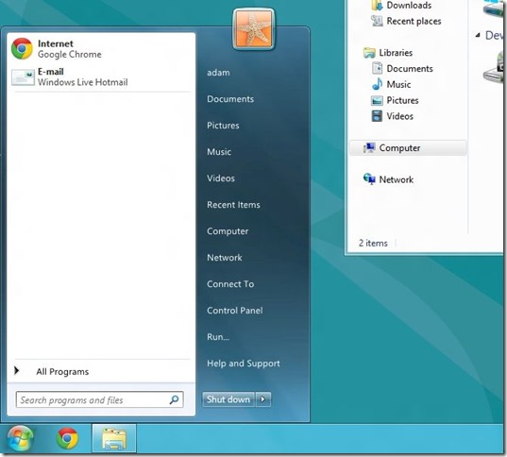Select Music library icon in Explorer

point(377,84)
